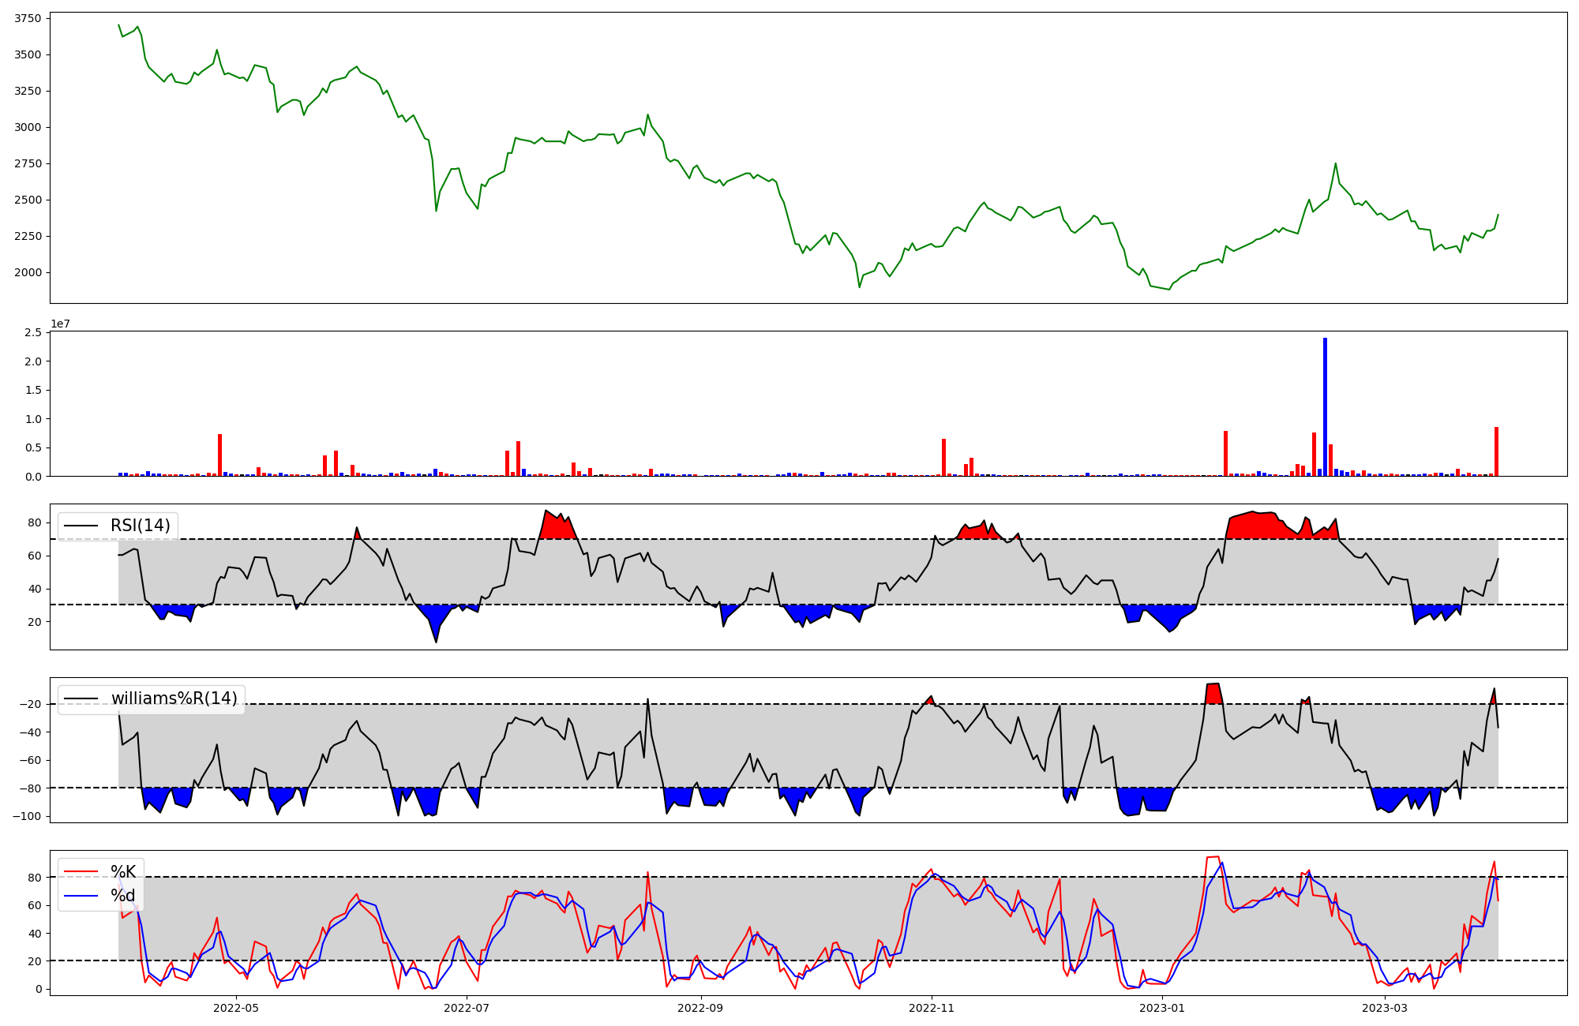Click the tallest blue volume bar
1579x1026 pixels.
coord(1325,406)
